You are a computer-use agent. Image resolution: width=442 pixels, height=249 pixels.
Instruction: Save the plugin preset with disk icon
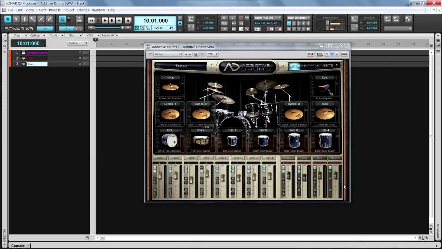tap(196, 54)
